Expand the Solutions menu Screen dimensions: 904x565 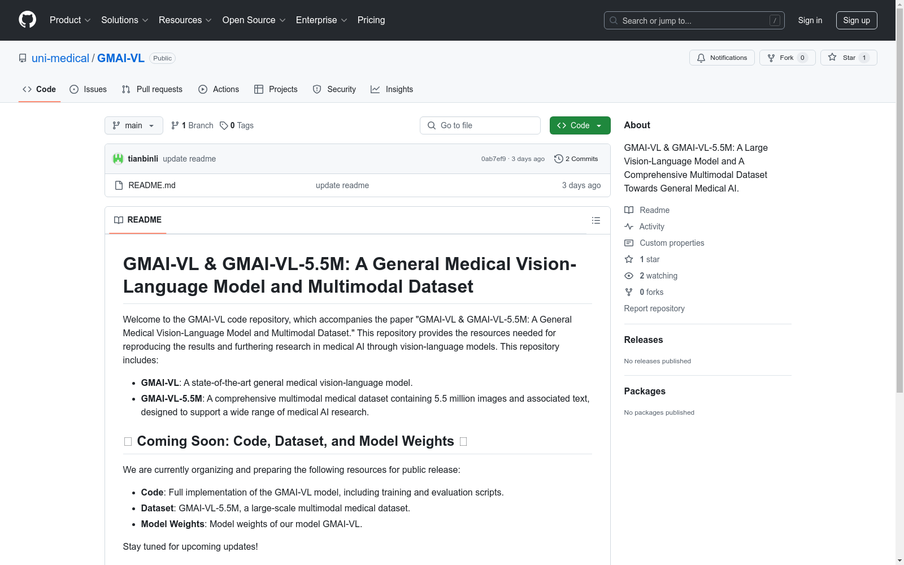[x=125, y=20]
